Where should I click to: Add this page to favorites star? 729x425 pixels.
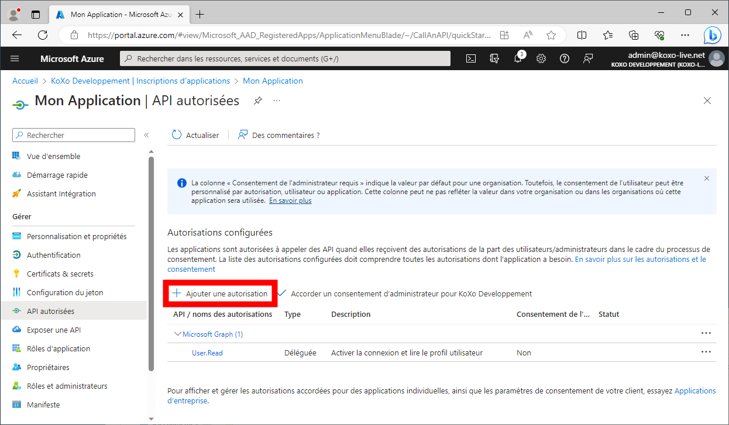[551, 35]
